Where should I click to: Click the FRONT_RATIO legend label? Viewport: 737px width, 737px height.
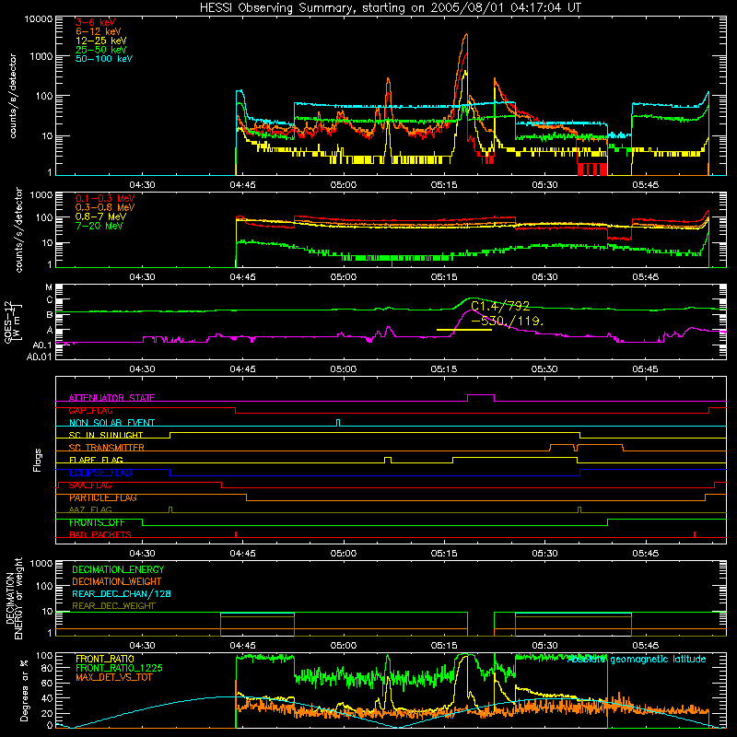[x=105, y=659]
